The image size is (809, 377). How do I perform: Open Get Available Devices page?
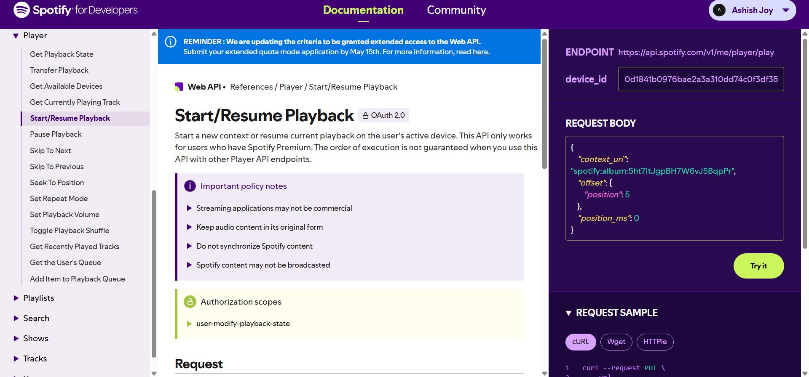click(66, 86)
